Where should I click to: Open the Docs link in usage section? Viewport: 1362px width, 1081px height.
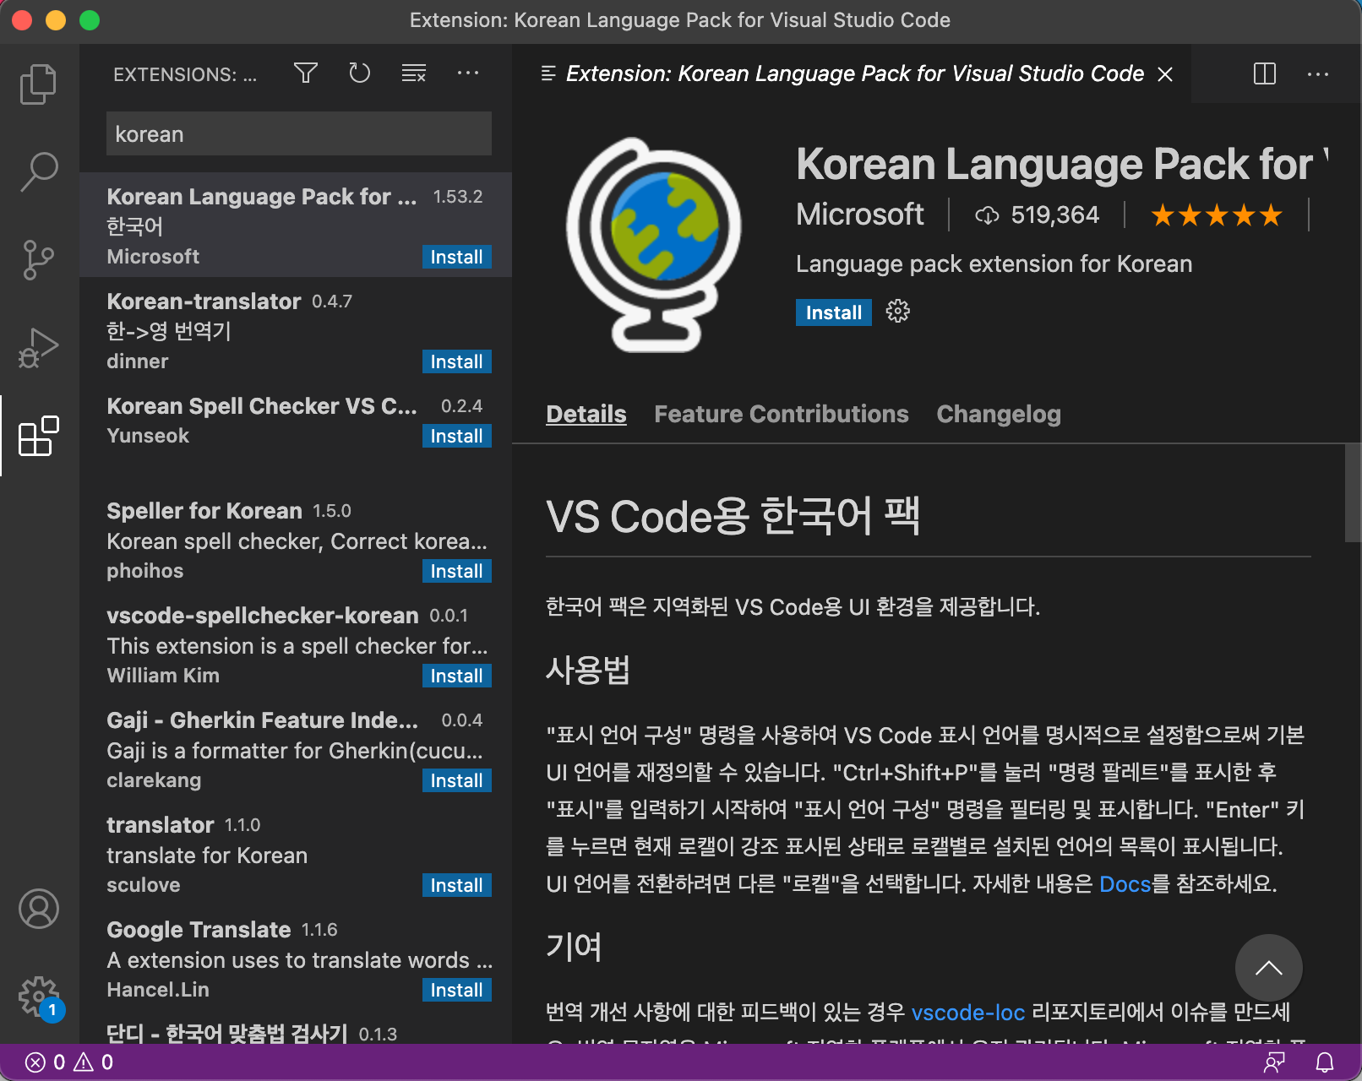[x=1125, y=883]
